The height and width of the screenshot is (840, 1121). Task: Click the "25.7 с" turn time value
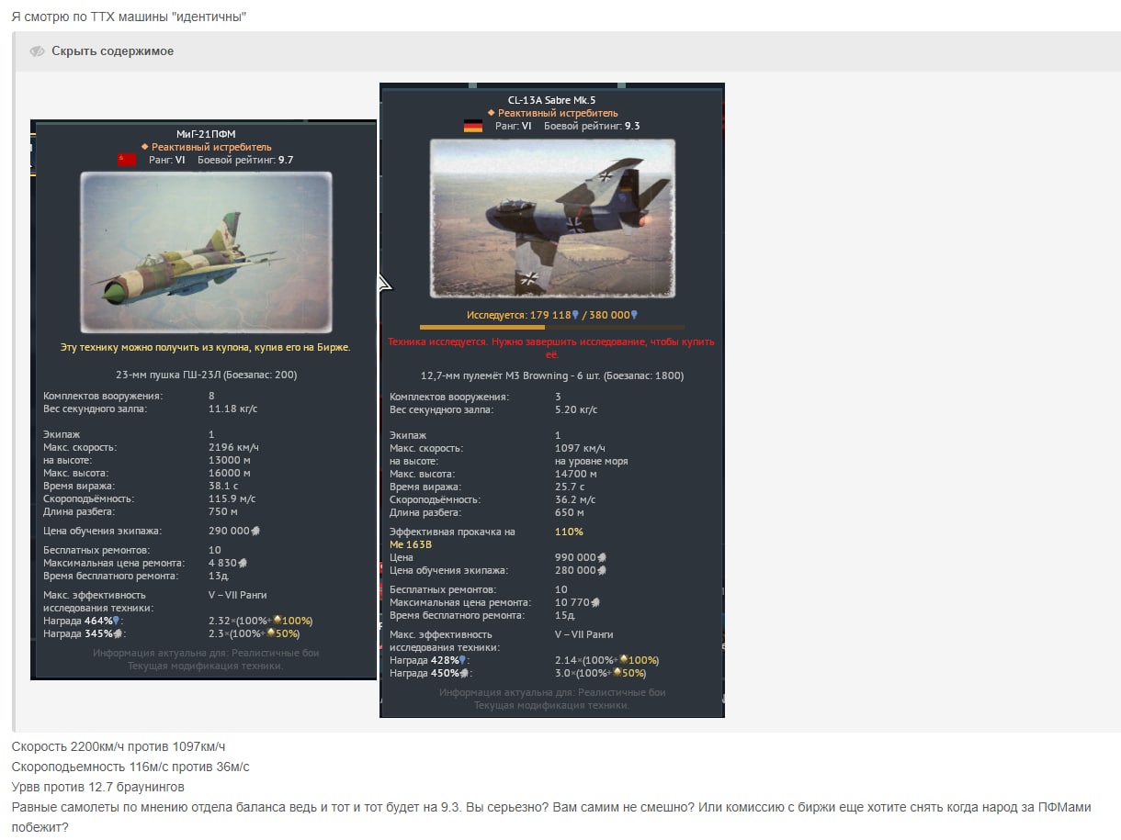tap(570, 487)
